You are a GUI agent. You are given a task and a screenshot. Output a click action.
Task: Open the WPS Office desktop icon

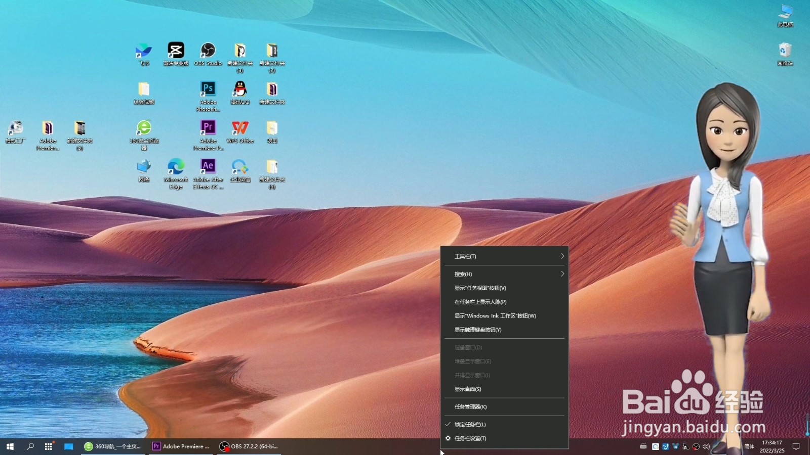click(240, 132)
